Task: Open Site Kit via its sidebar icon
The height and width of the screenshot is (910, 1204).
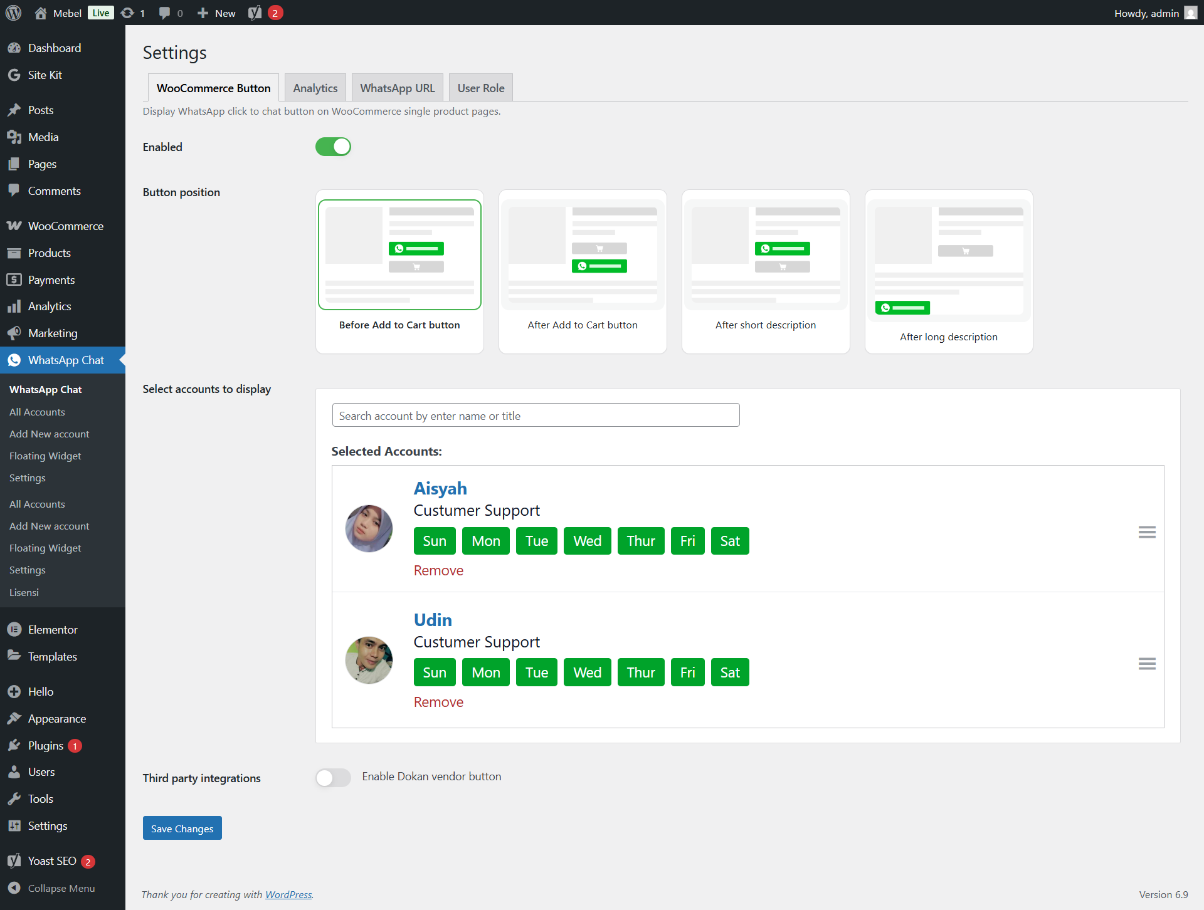Action: (14, 75)
